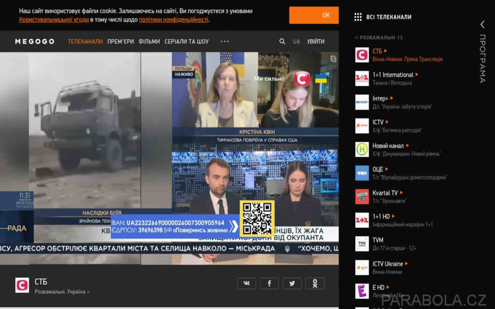
Task: Click the СТБ title below the player
Action: tap(41, 282)
